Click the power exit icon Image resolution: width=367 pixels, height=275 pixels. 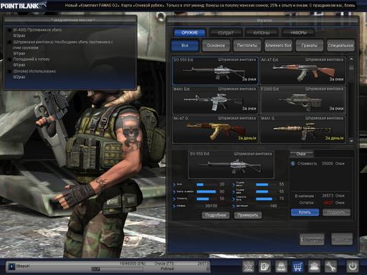[353, 266]
